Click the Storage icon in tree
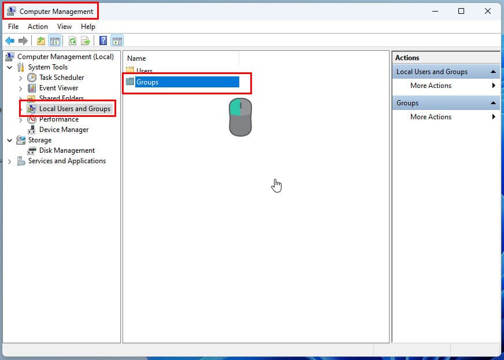This screenshot has width=504, height=360. (21, 140)
